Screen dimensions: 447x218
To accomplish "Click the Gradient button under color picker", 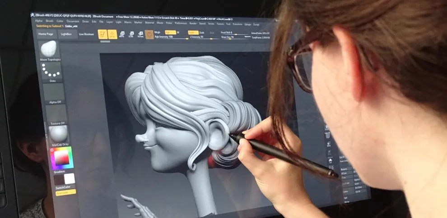I will (x=59, y=172).
